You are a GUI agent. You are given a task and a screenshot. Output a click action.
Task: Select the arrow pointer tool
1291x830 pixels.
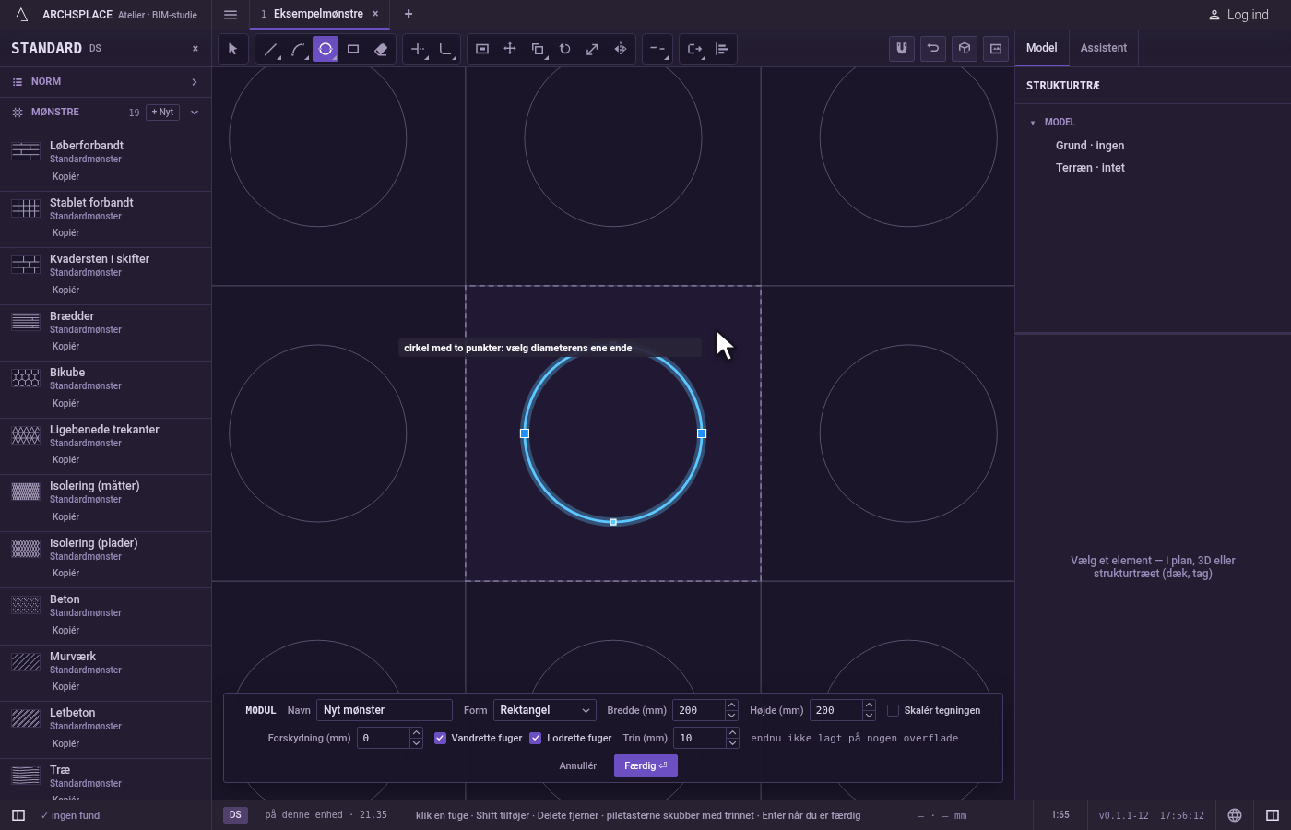(233, 49)
